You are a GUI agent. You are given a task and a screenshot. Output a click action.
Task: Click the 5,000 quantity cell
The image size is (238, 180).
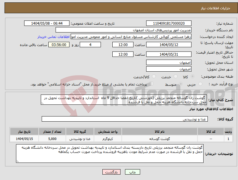click(x=52, y=139)
